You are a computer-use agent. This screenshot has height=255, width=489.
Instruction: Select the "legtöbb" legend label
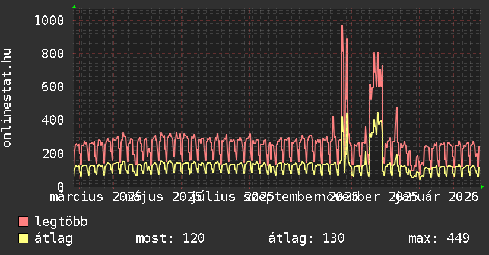pos(61,222)
